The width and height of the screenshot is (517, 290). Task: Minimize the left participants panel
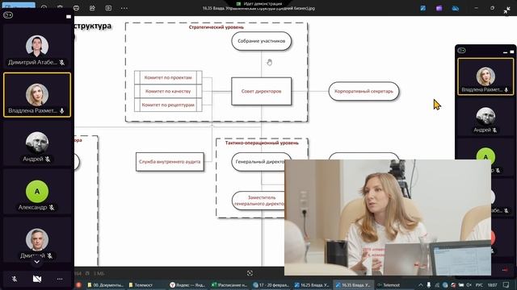[x=69, y=16]
